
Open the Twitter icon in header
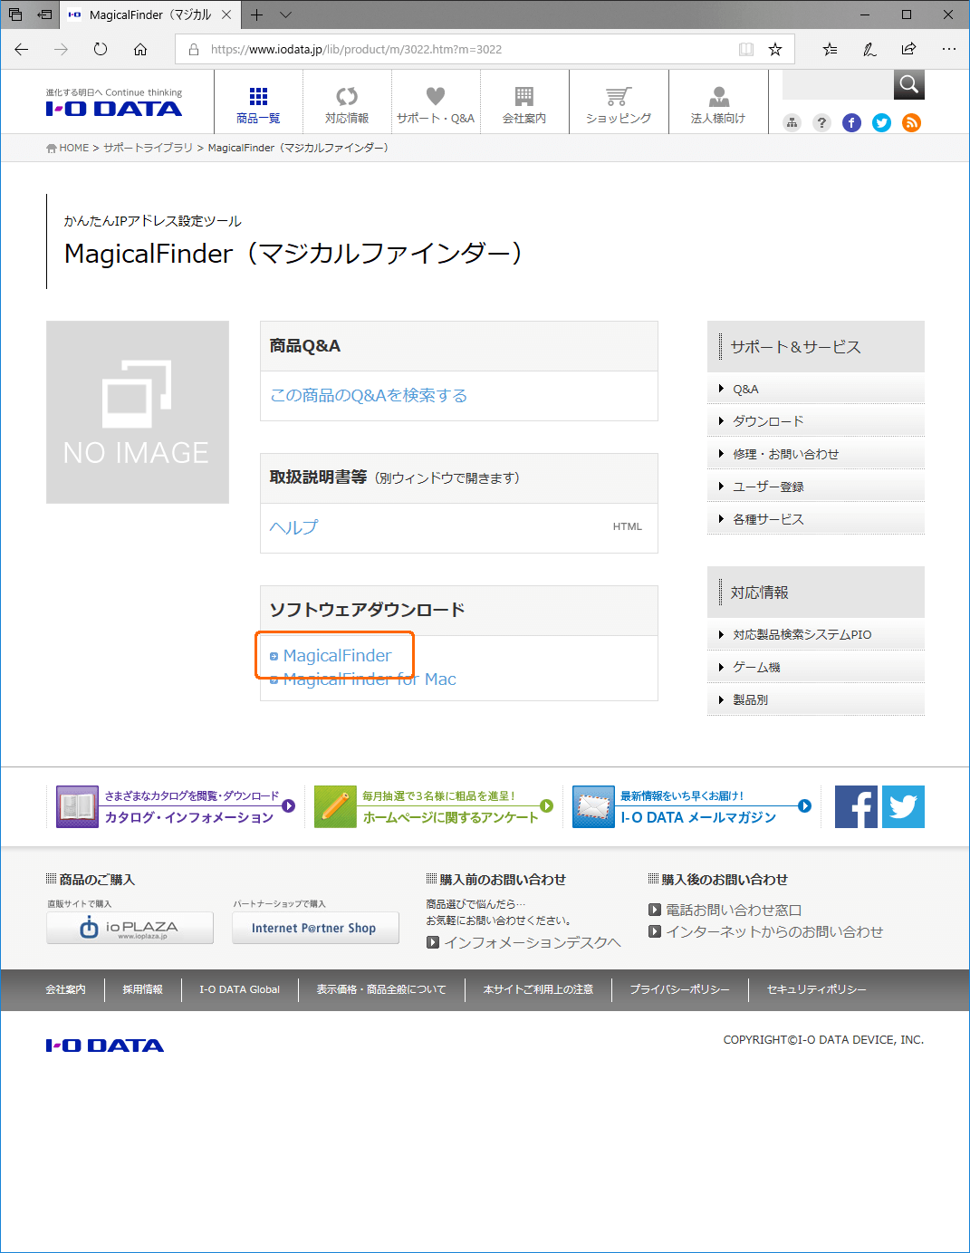click(881, 123)
